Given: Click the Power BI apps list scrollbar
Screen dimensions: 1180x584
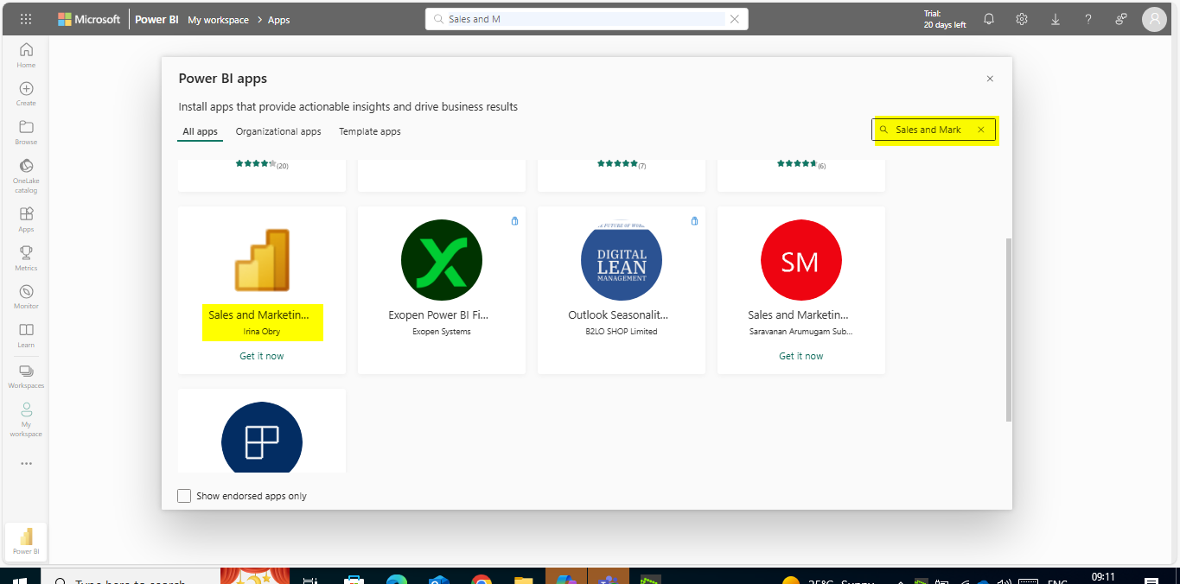Looking at the screenshot, I should point(1009,330).
